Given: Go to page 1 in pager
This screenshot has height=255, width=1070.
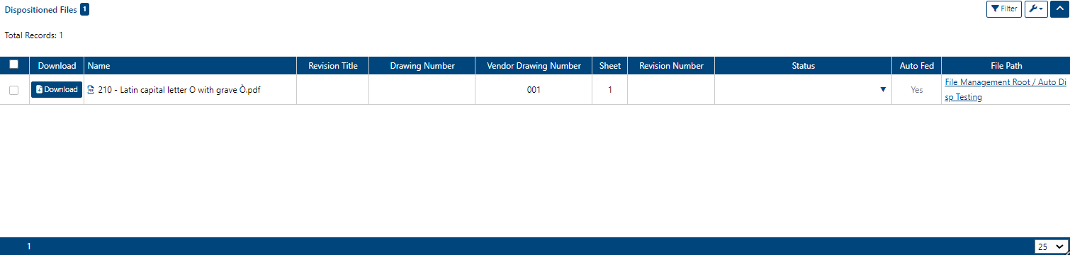Looking at the screenshot, I should point(29,246).
